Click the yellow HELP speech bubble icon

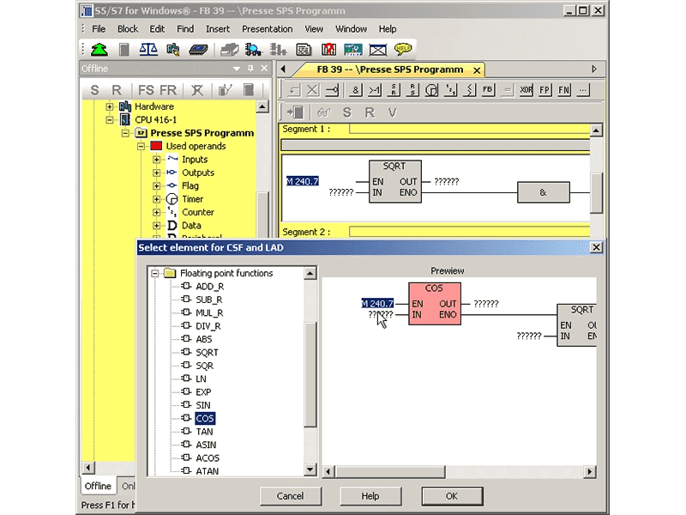(402, 49)
